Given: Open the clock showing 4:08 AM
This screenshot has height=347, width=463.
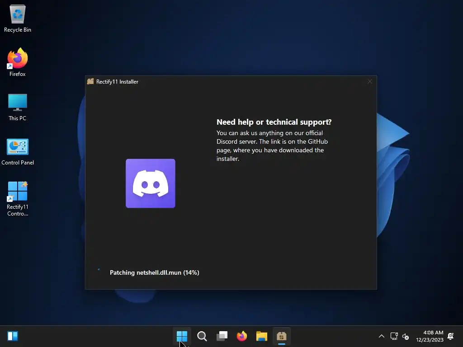Looking at the screenshot, I should point(430,336).
